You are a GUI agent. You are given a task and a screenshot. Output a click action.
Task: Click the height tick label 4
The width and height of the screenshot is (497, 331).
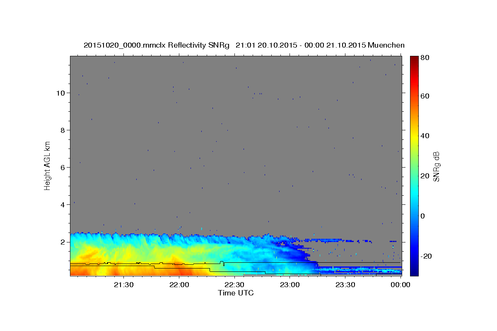click(x=63, y=204)
